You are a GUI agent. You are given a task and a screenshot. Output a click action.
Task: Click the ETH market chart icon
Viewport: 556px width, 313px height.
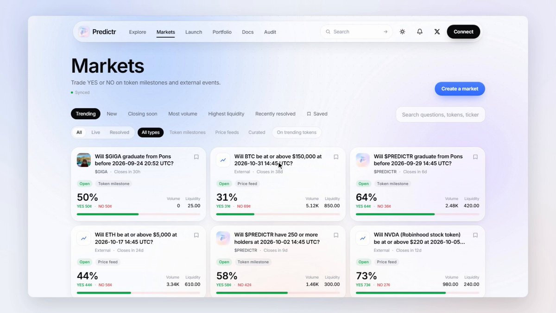84,238
